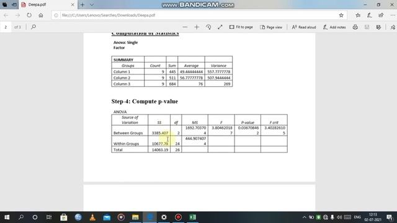Go to the home page
The width and height of the screenshot is (397, 223).
coord(41,15)
